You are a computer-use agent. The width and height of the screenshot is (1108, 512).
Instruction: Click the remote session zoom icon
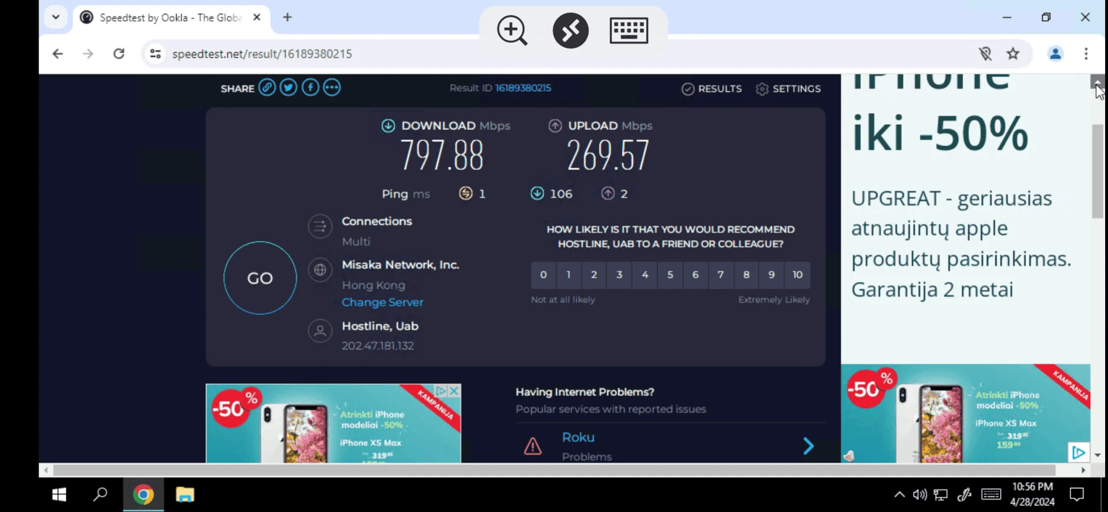[x=512, y=30]
